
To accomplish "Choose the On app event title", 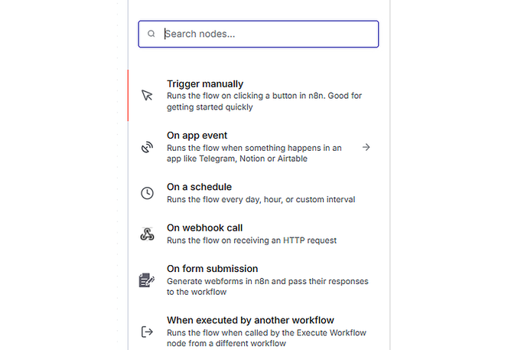I will (197, 136).
